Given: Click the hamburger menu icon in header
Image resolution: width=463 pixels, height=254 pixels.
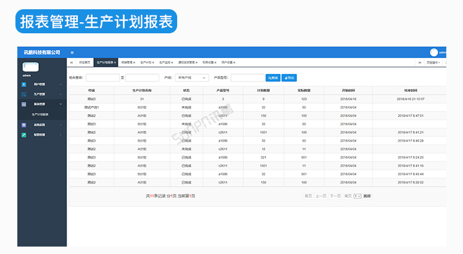Looking at the screenshot, I should pos(72,52).
